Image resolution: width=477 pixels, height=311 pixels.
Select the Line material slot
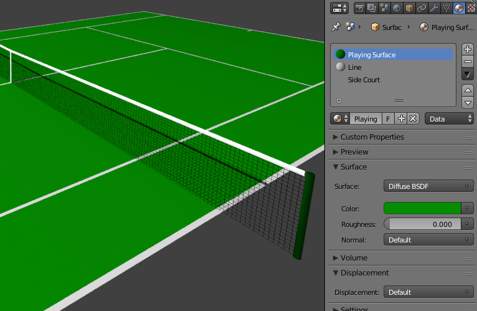394,67
